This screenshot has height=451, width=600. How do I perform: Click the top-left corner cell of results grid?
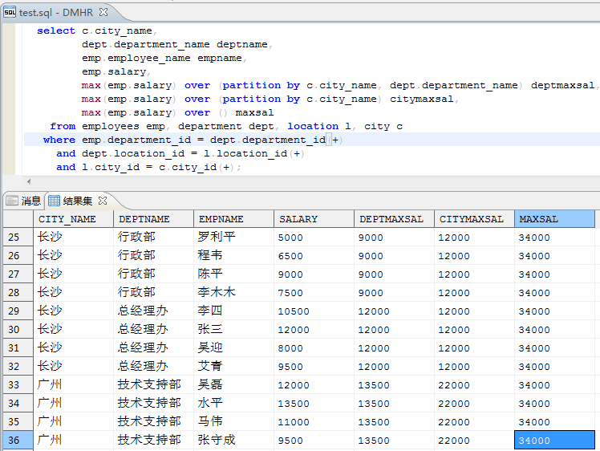click(16, 219)
